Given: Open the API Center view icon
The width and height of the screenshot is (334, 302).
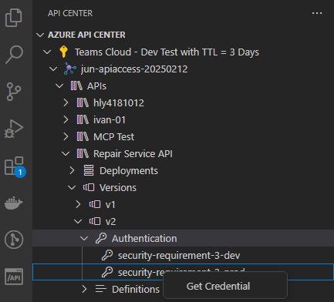Looking at the screenshot, I should point(14,277).
